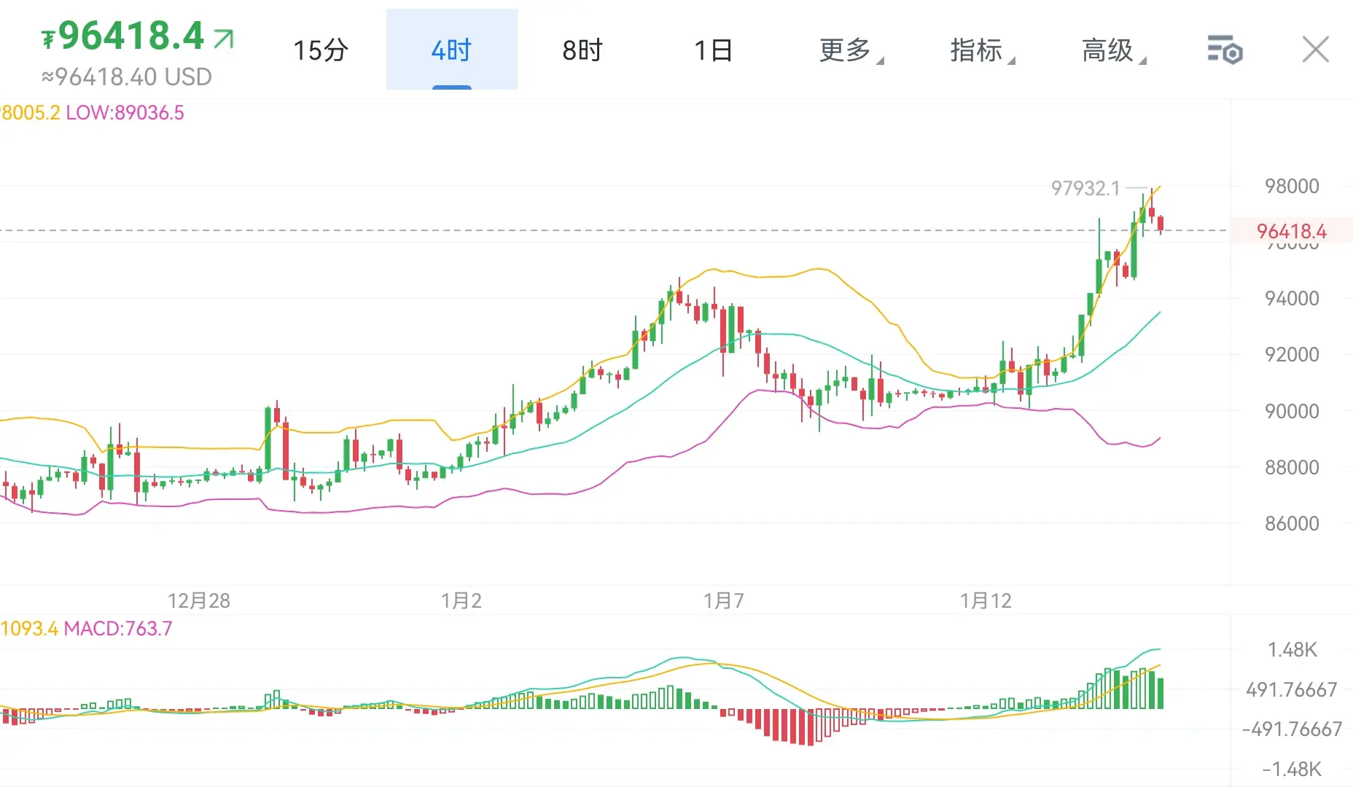Click the 491.76667 MACD axis label
The width and height of the screenshot is (1353, 787).
click(1292, 689)
